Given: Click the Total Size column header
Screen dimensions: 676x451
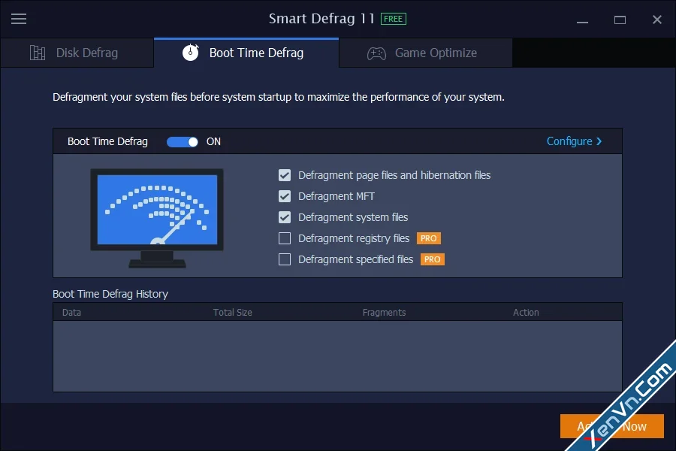Looking at the screenshot, I should pos(232,313).
